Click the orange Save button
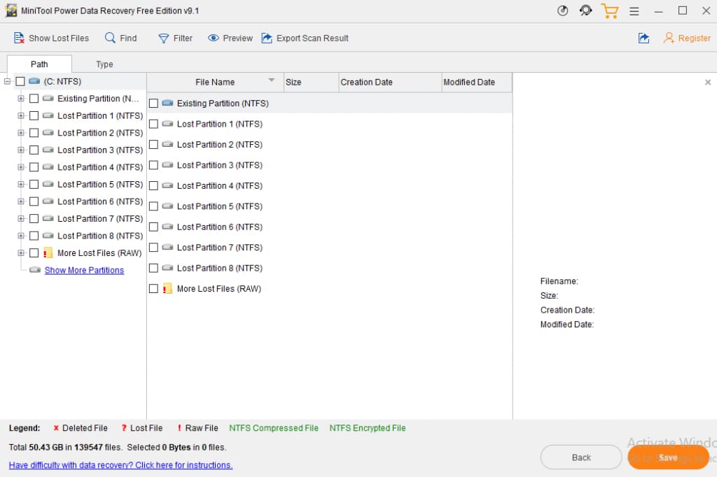 [x=668, y=457]
